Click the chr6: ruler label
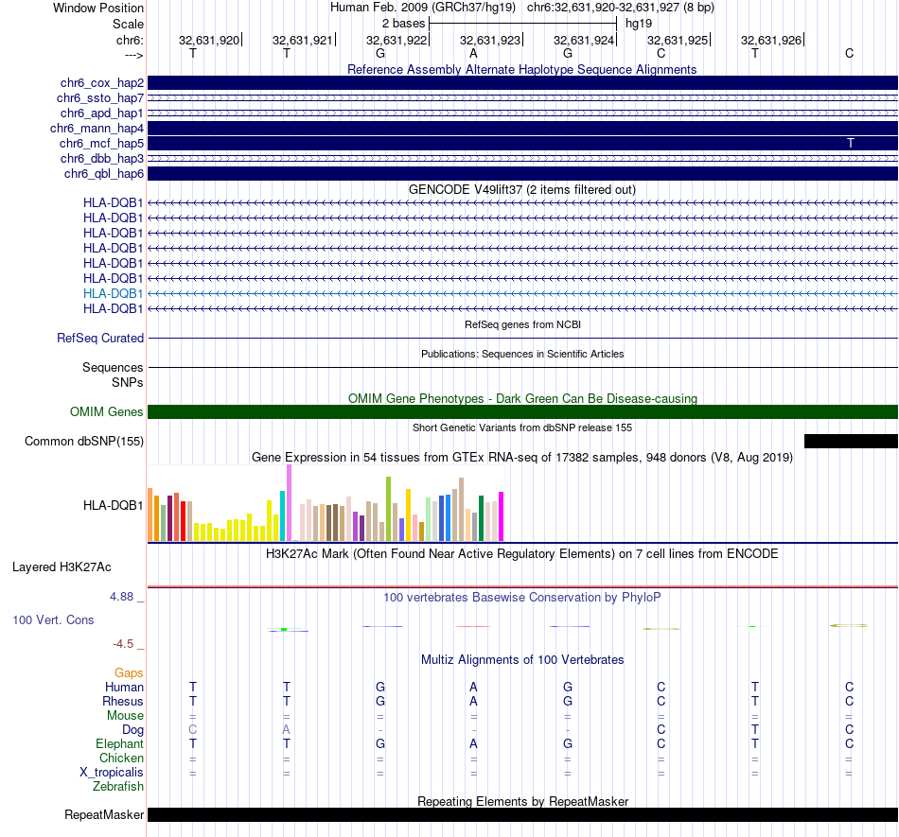899x837 pixels. 131,40
